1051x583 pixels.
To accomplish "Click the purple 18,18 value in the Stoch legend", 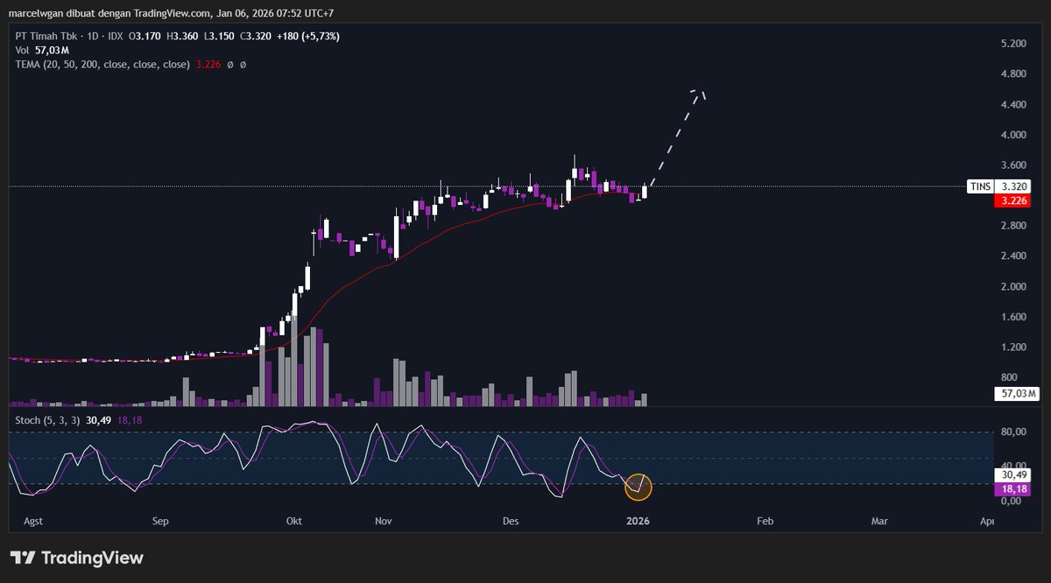I will (x=129, y=420).
